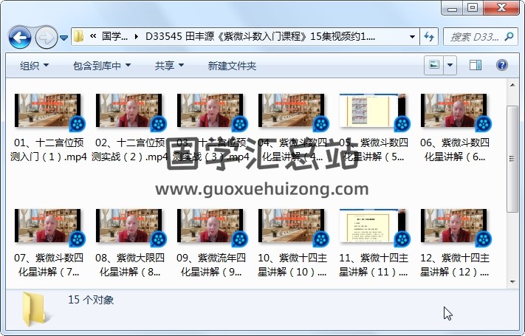Click the 新建文件夹 button
This screenshot has width=525, height=336.
pos(232,66)
